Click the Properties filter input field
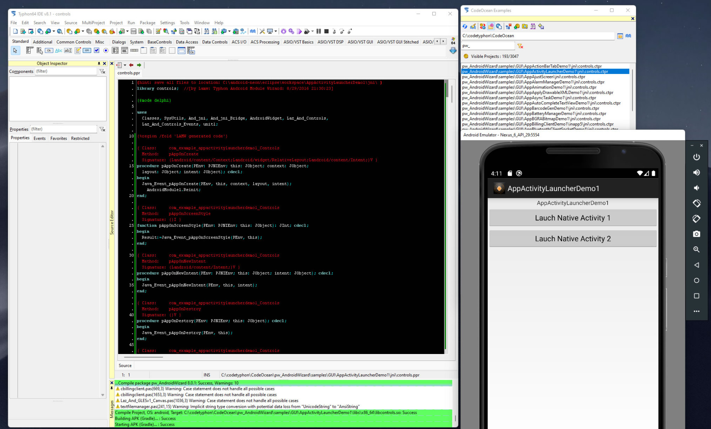The image size is (711, 429). pos(63,129)
